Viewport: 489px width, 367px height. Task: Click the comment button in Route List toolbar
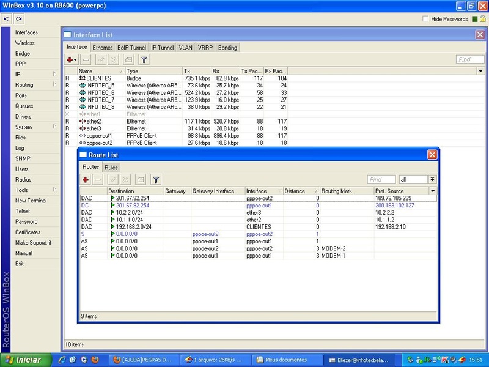[x=141, y=179]
